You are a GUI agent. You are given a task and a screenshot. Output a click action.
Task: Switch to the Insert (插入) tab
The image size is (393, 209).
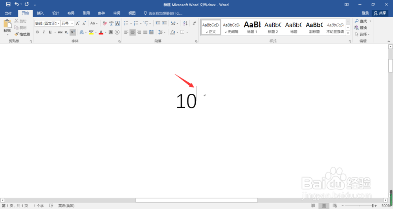pos(40,13)
